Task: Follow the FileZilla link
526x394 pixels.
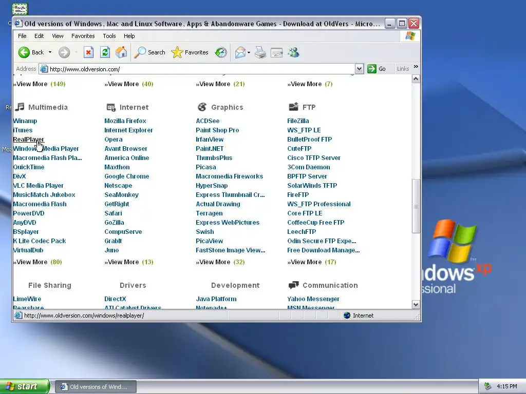Action: pos(298,121)
